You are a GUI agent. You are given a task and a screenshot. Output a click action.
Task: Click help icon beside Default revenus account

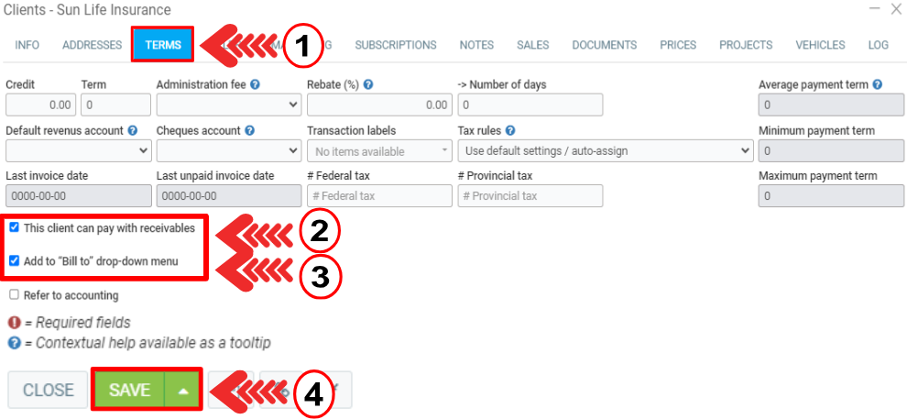(133, 131)
